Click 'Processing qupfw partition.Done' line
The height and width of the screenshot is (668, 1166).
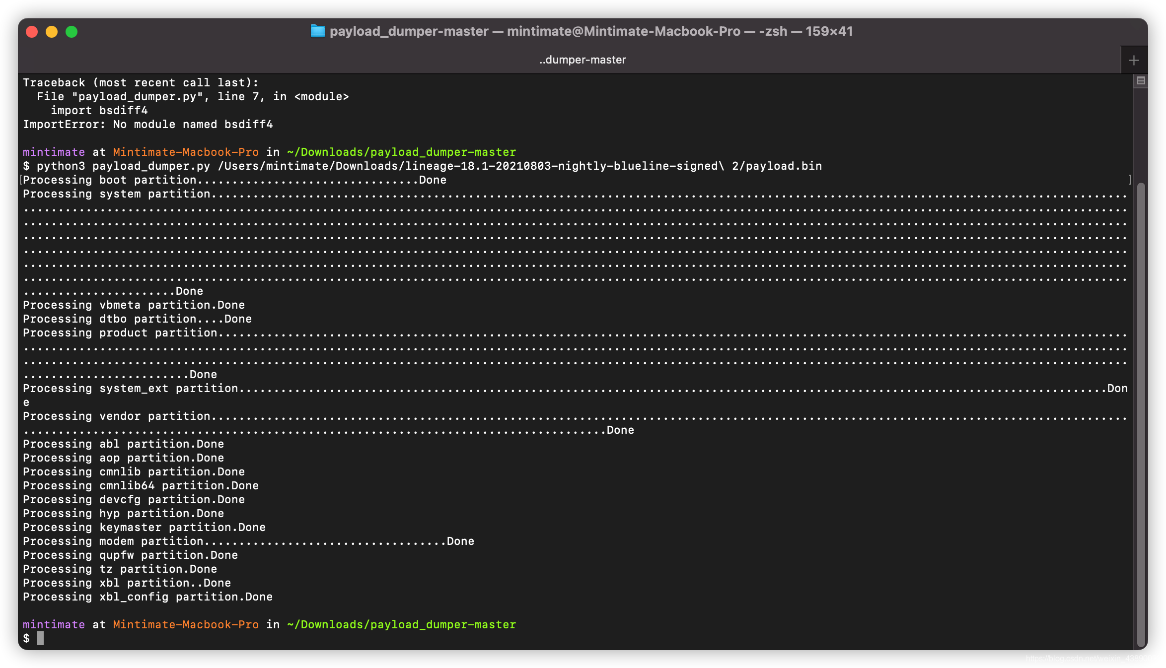pos(131,555)
